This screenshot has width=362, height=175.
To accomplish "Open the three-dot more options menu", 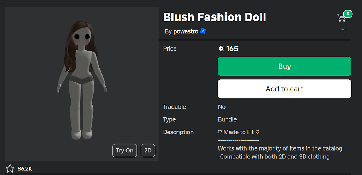I will 343,29.
